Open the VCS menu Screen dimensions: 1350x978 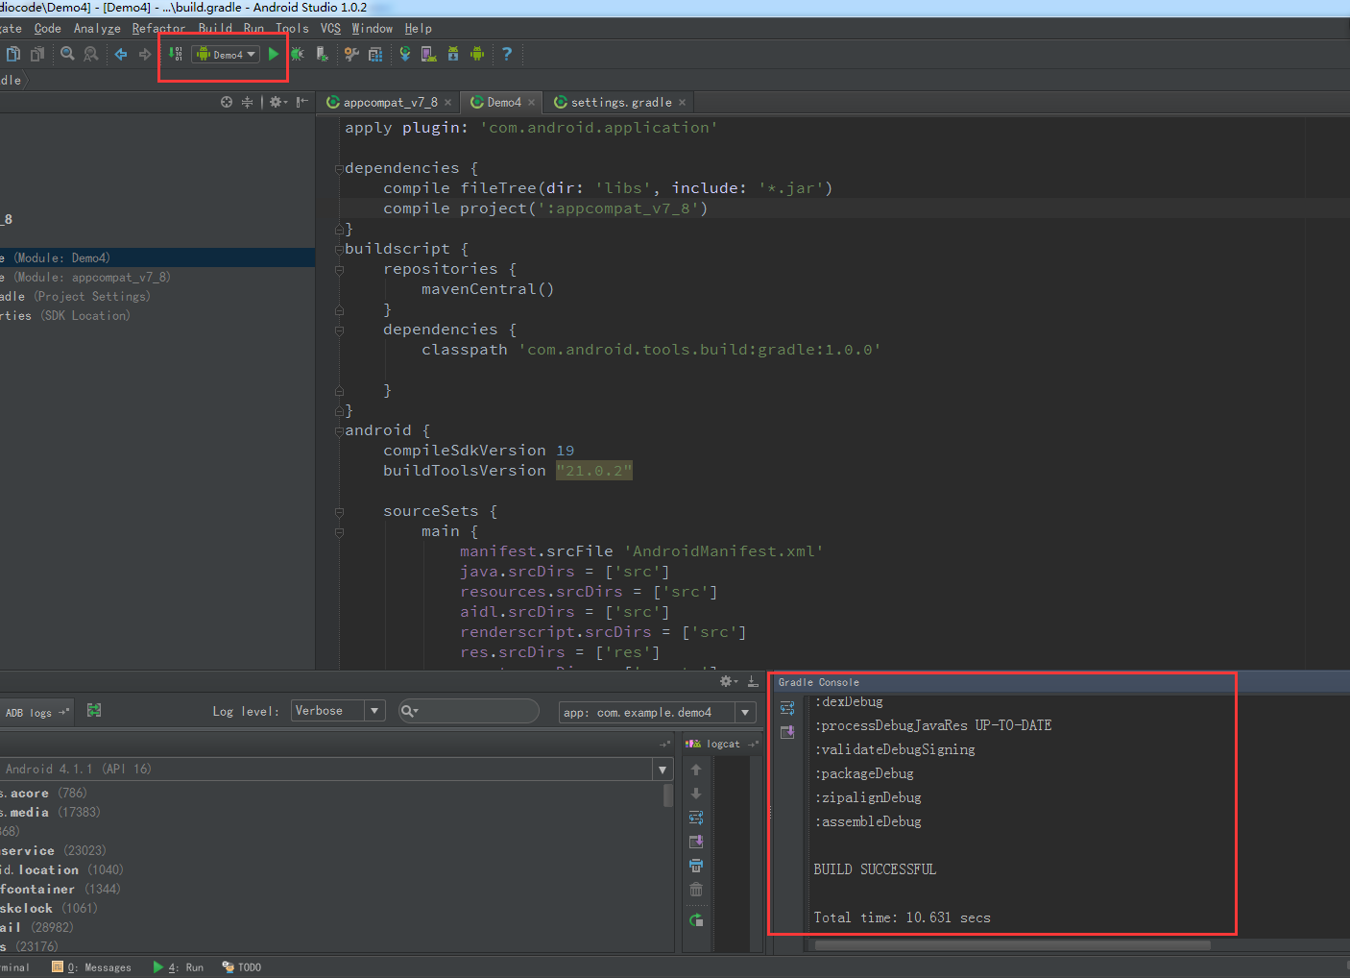(x=330, y=29)
